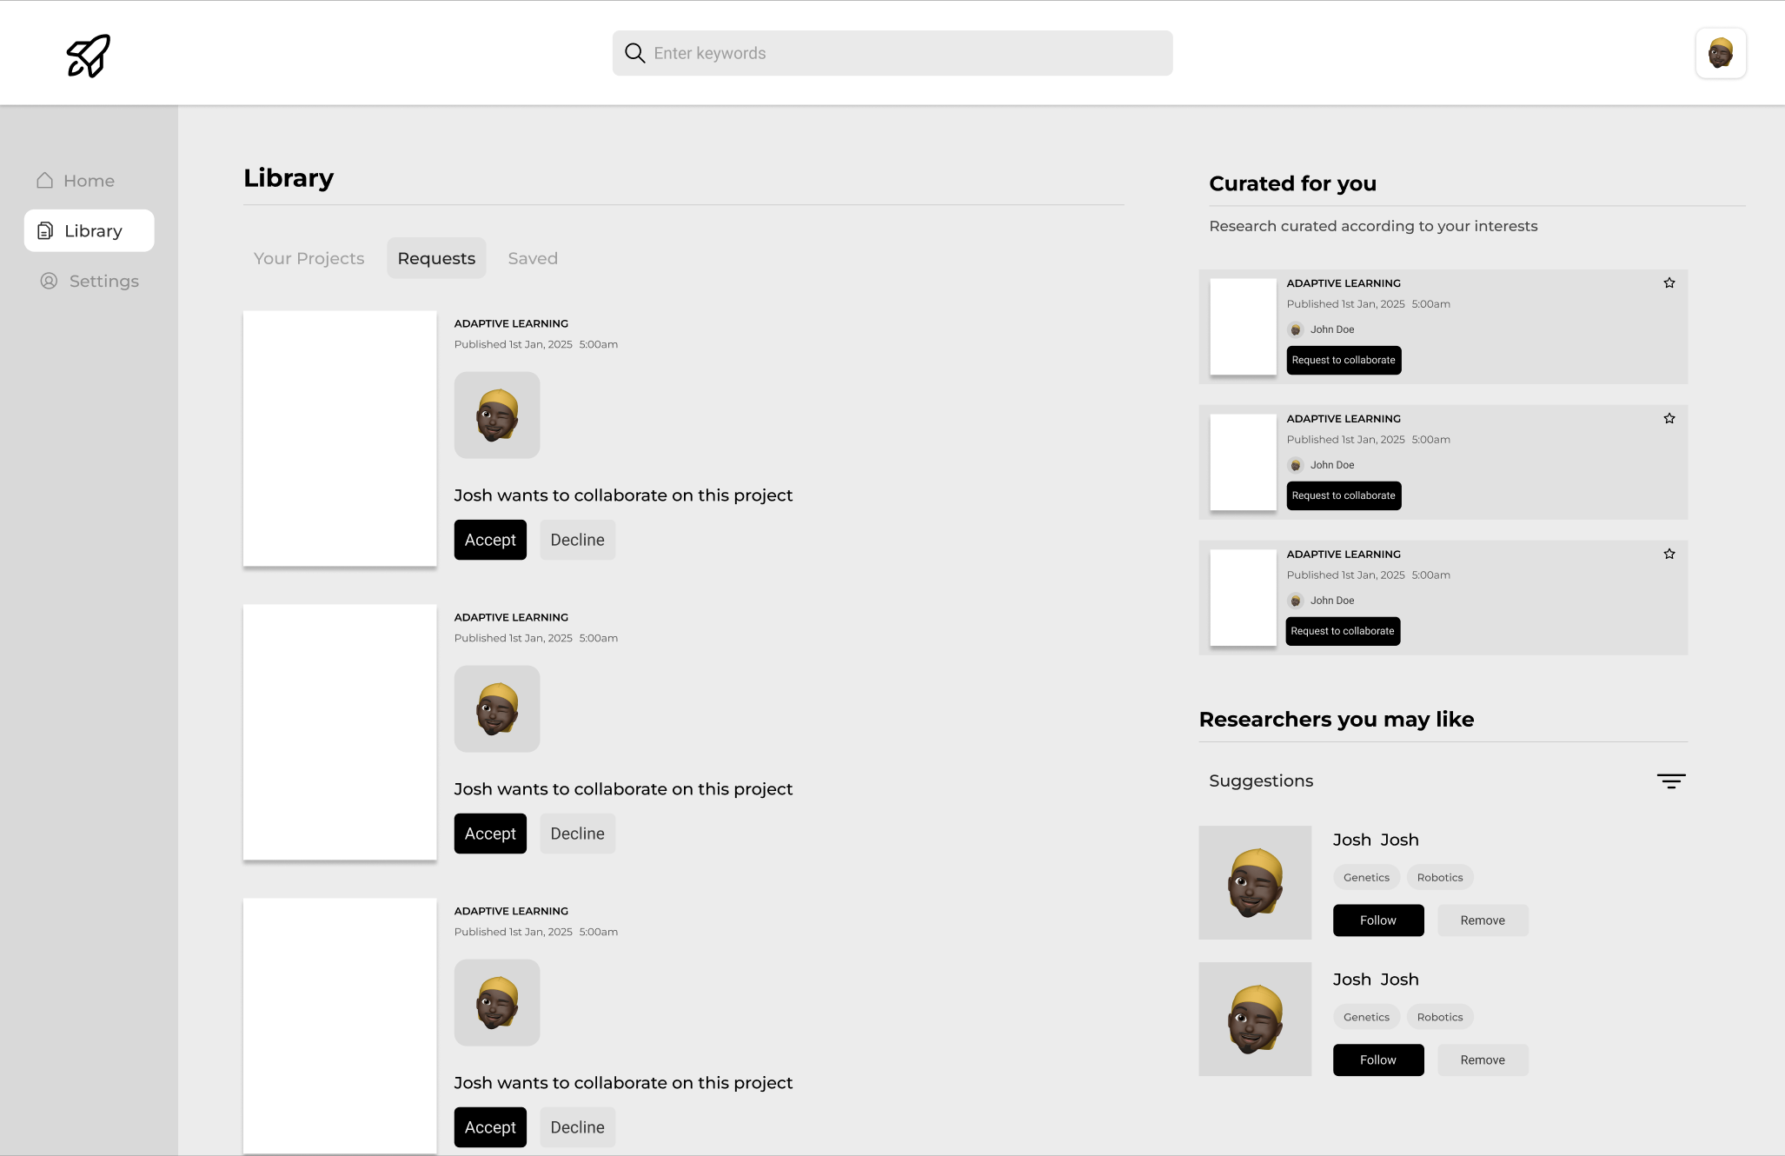Image resolution: width=1785 pixels, height=1156 pixels.
Task: Star the second curated Adaptive Learning item
Action: [1669, 419]
